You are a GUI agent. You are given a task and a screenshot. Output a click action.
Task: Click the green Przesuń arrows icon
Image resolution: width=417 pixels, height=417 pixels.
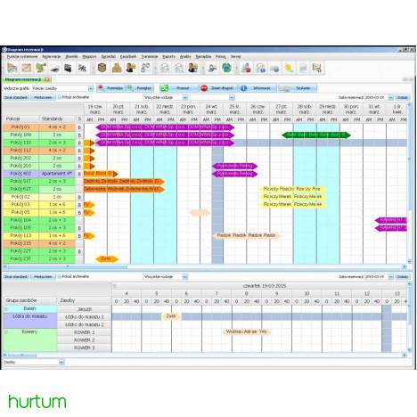coord(164,88)
